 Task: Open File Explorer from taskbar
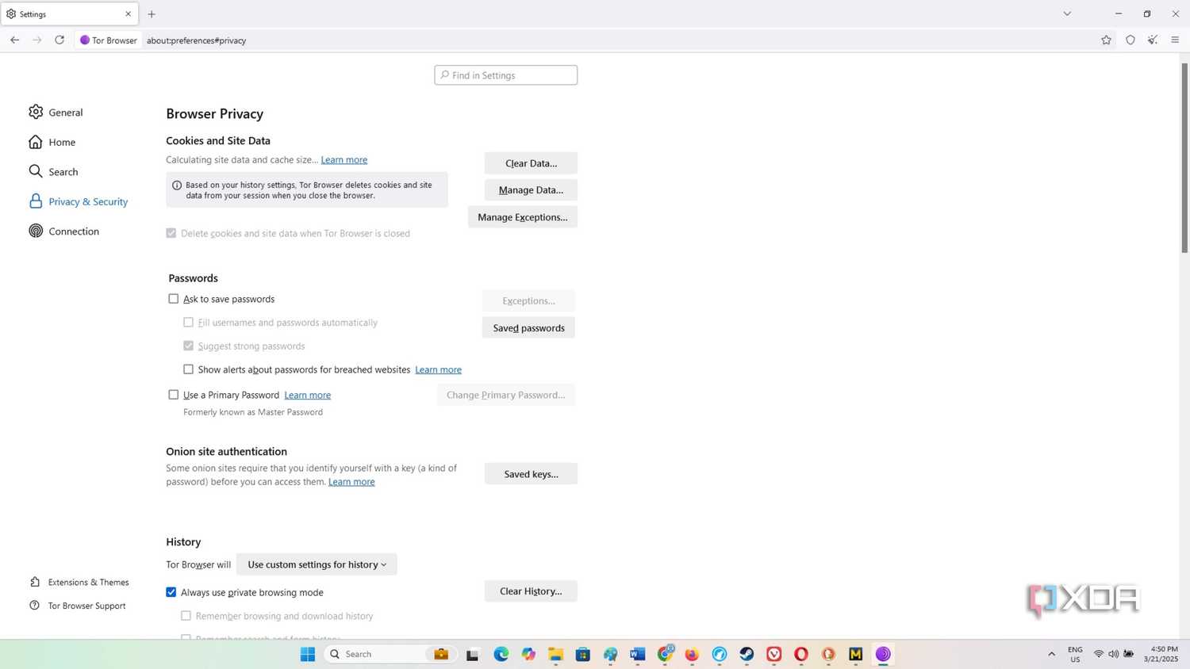pos(555,654)
